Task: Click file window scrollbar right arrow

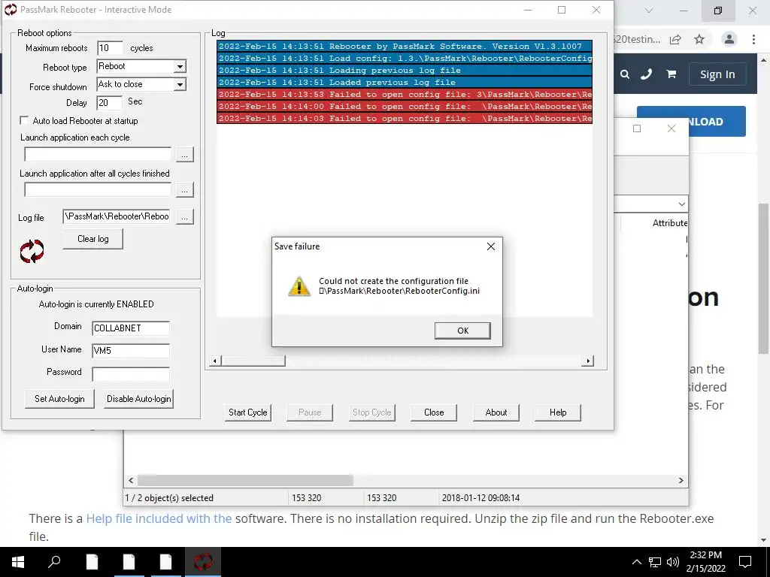Action: point(681,480)
